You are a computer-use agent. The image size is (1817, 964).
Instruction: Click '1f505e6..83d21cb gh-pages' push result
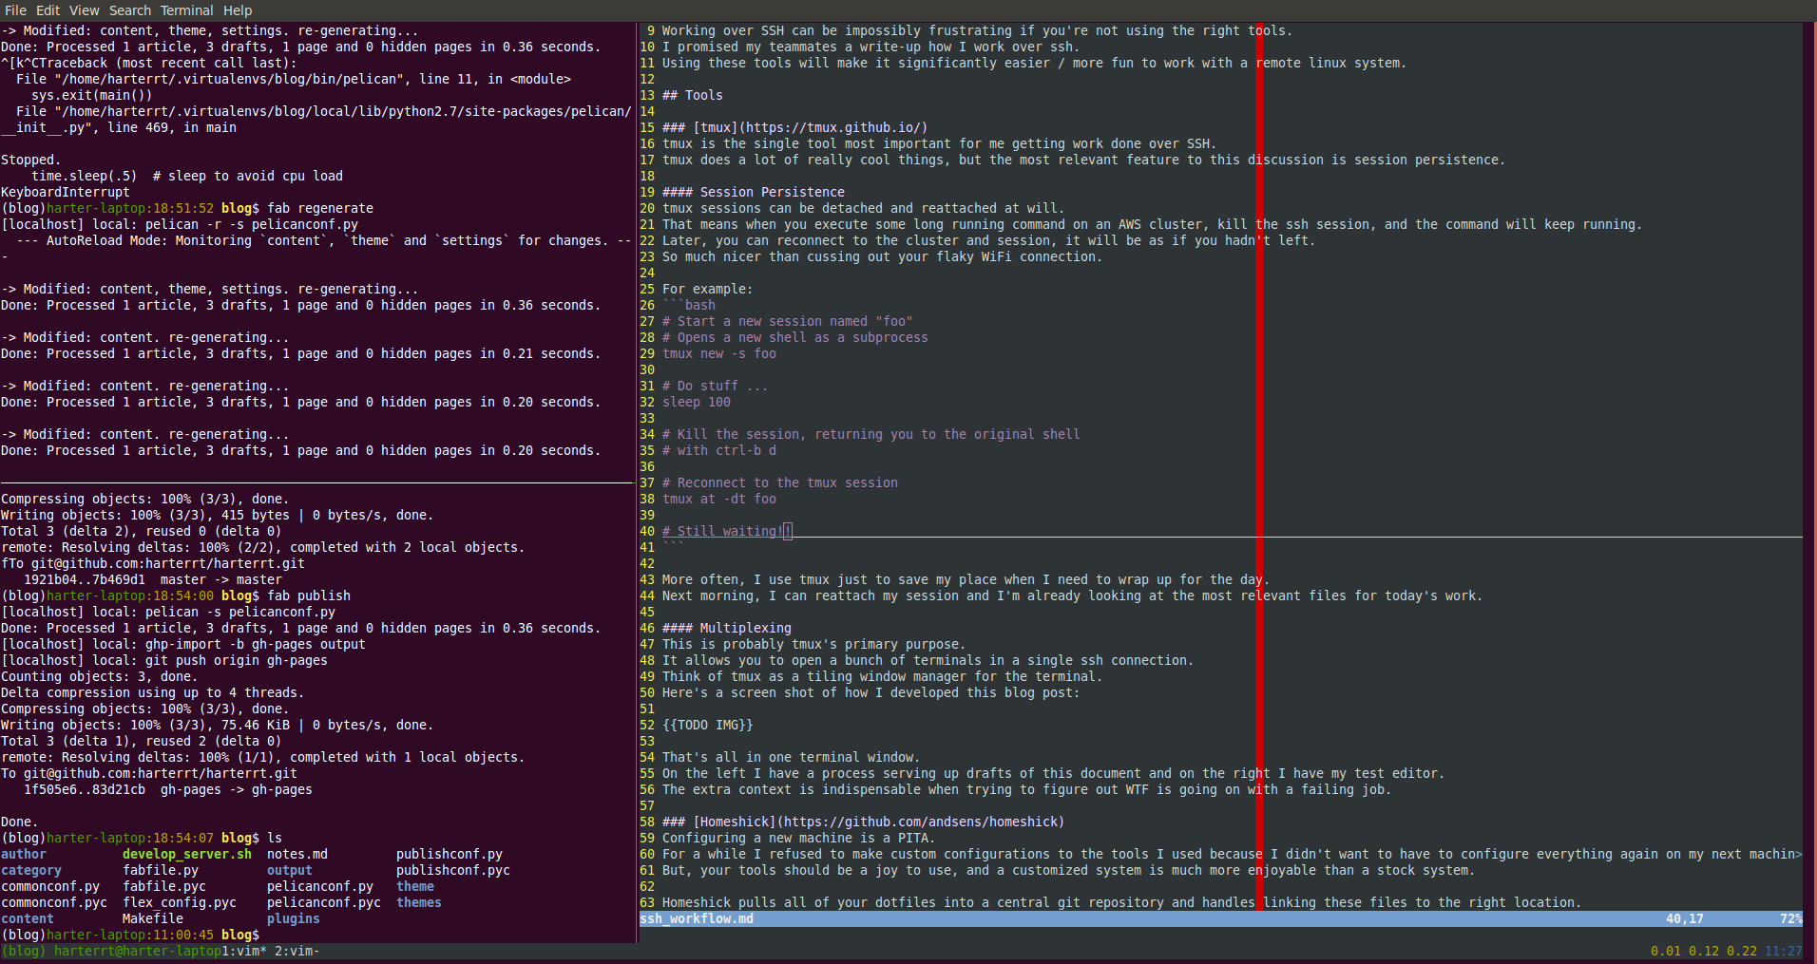[168, 789]
